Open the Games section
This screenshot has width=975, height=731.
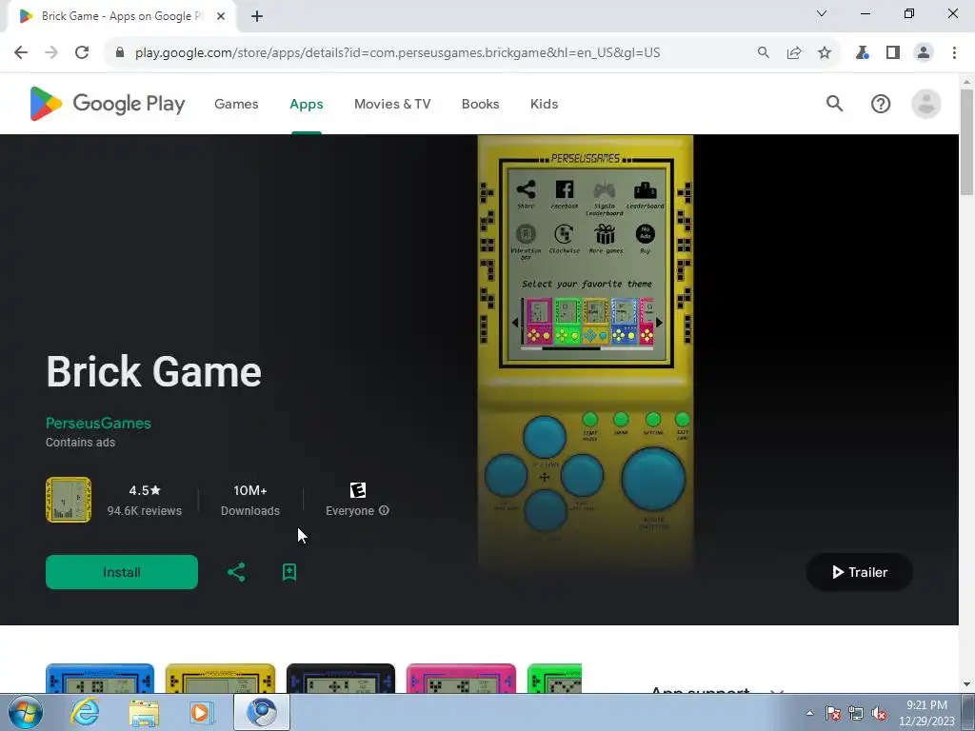tap(236, 104)
